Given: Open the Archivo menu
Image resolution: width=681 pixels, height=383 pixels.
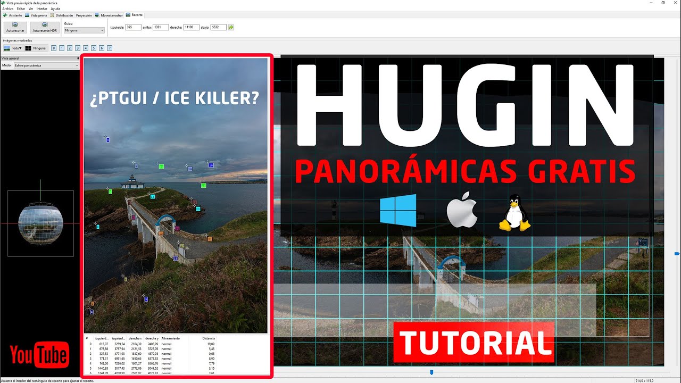Looking at the screenshot, I should [x=8, y=9].
